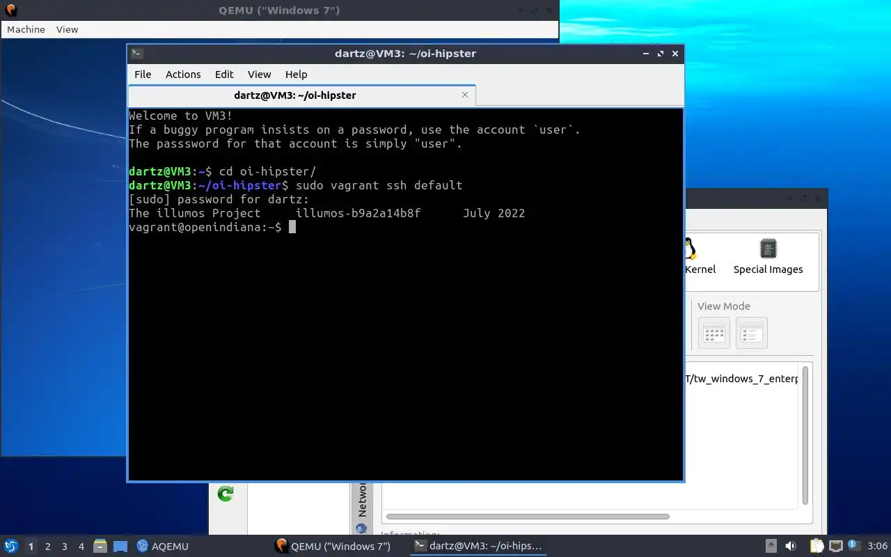Open the Edit menu in the terminal
This screenshot has width=891, height=557.
tap(224, 74)
